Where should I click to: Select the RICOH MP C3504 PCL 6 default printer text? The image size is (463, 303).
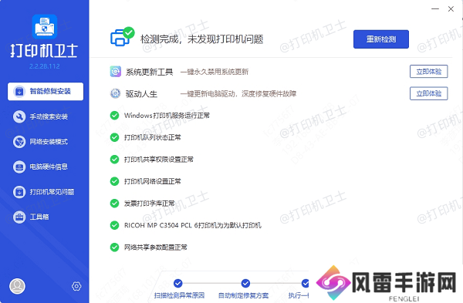(x=192, y=225)
